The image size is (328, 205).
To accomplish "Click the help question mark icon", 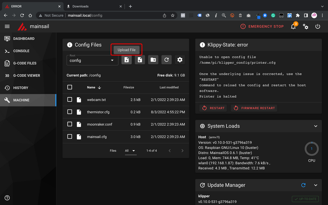I will (7, 198).
